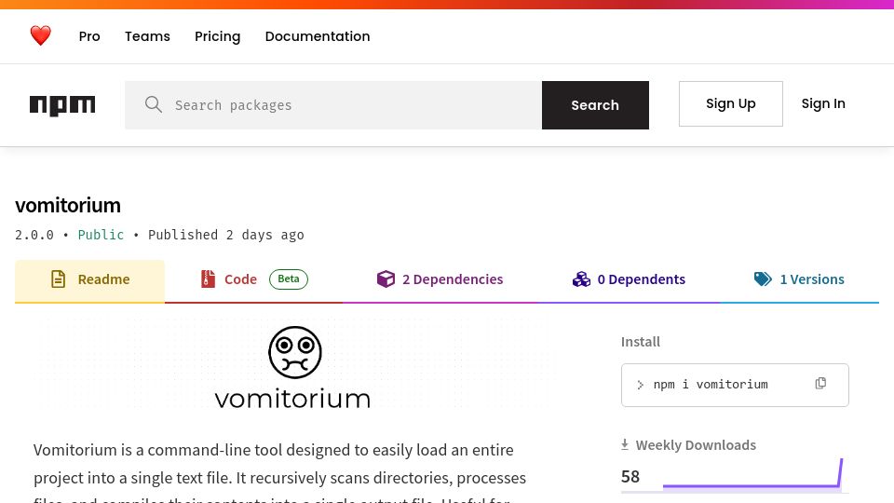This screenshot has height=503, width=894.
Task: Click the black Search button
Action: pyautogui.click(x=595, y=105)
